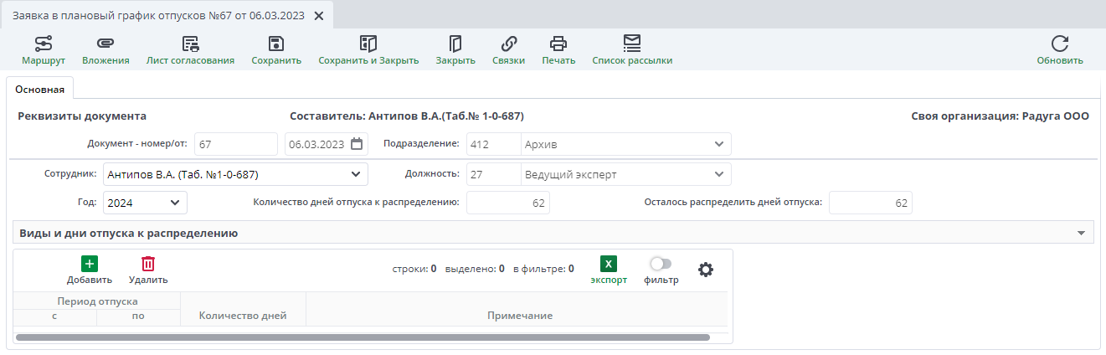Open Связки links
Image resolution: width=1106 pixels, height=355 pixels.
coord(508,50)
